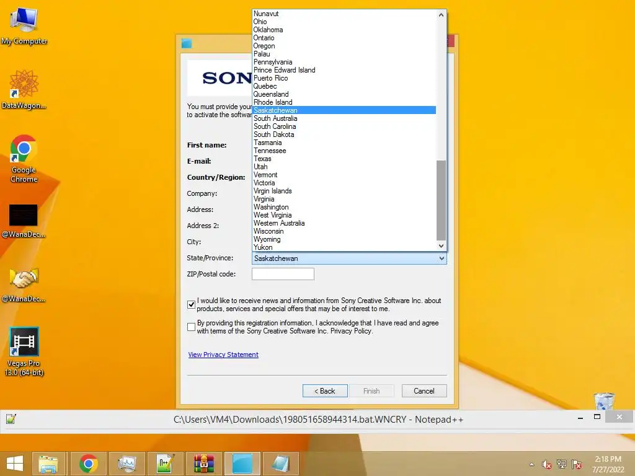Select South Carolina from the list
This screenshot has height=476, width=635.
tap(344, 126)
